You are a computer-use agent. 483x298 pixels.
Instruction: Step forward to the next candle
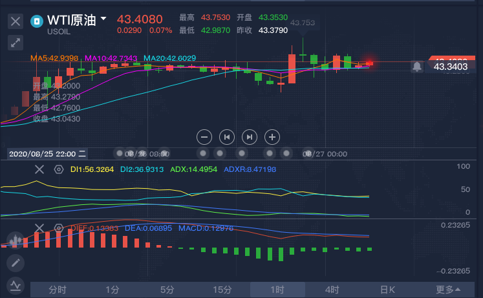click(249, 137)
